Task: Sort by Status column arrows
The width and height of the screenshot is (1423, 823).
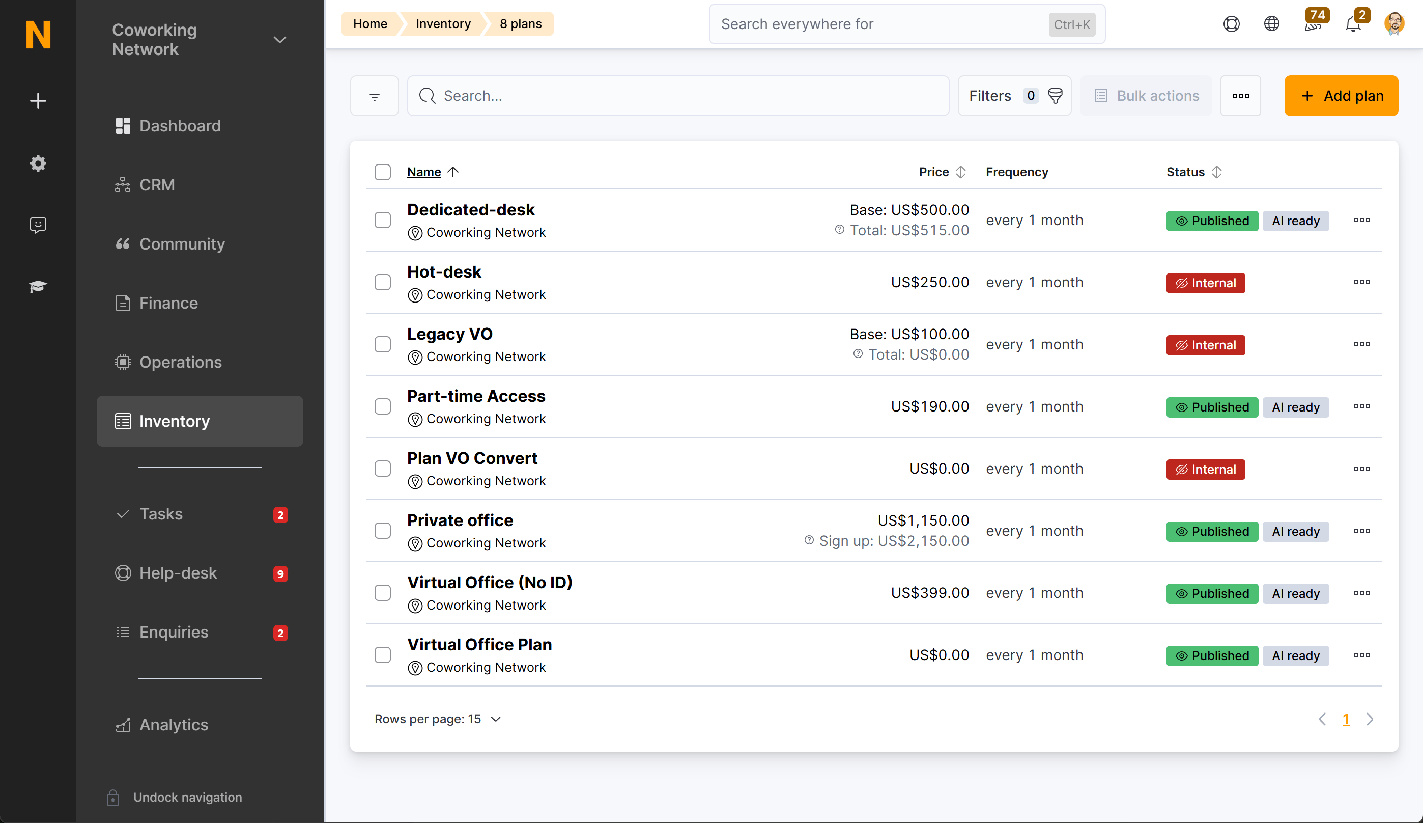Action: coord(1217,172)
